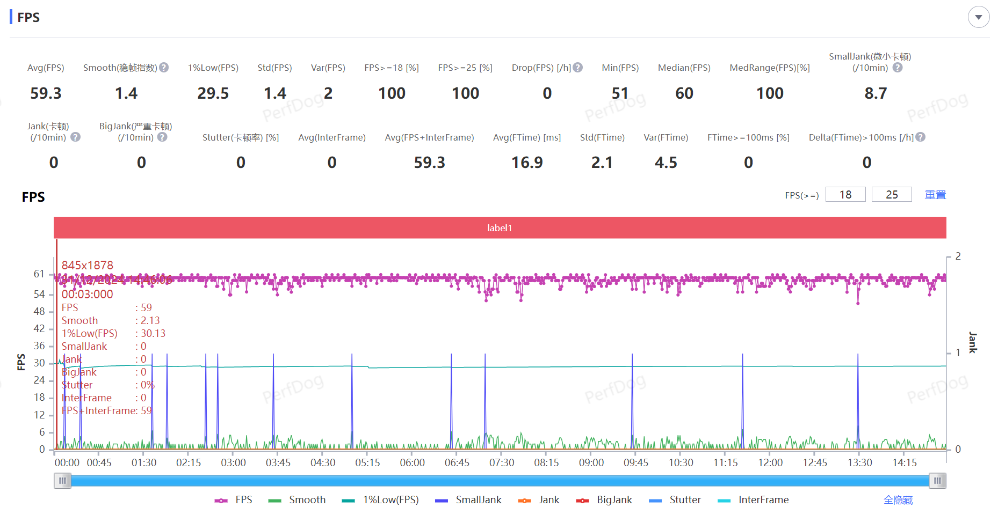
Task: Select the red label1 bar above chart
Action: (500, 228)
